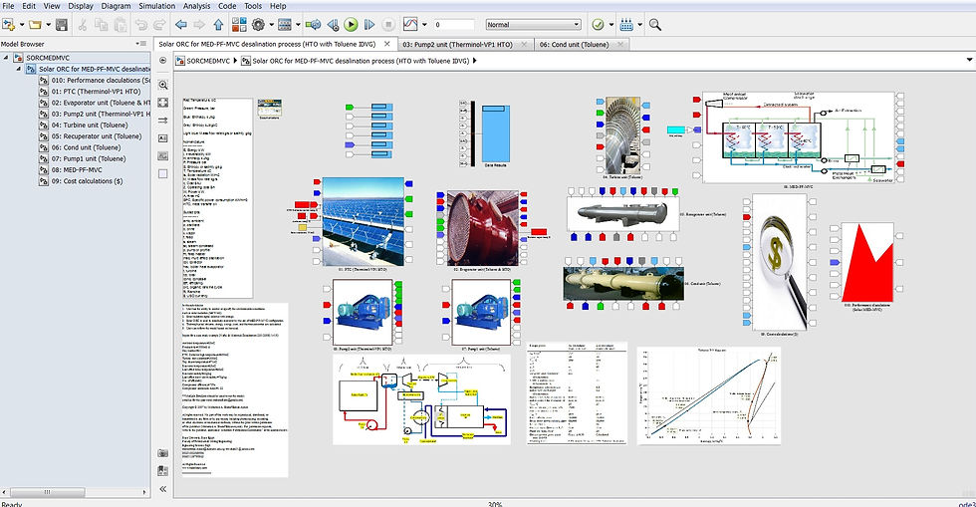Expand the dropdown next to Data Inspector
The image size is (976, 507).
[424, 25]
